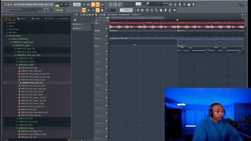Open the Line snap selector dropdown
The height and width of the screenshot is (141, 251).
click(112, 10)
